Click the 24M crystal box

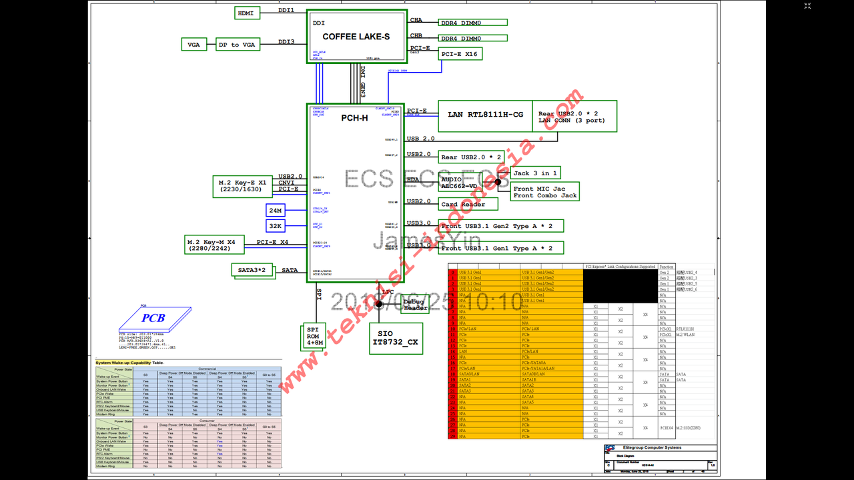coord(276,211)
